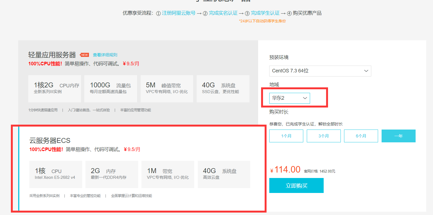The height and width of the screenshot is (215, 433).
Task: Click the *24岁以下自动获得学生身份 note
Action: click(262, 21)
